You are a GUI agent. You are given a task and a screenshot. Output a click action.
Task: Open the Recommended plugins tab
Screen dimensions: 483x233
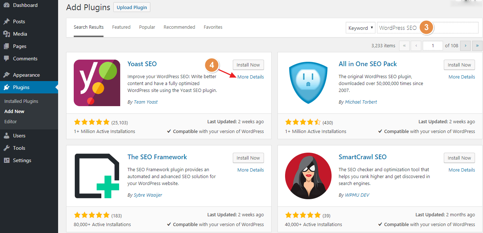179,27
